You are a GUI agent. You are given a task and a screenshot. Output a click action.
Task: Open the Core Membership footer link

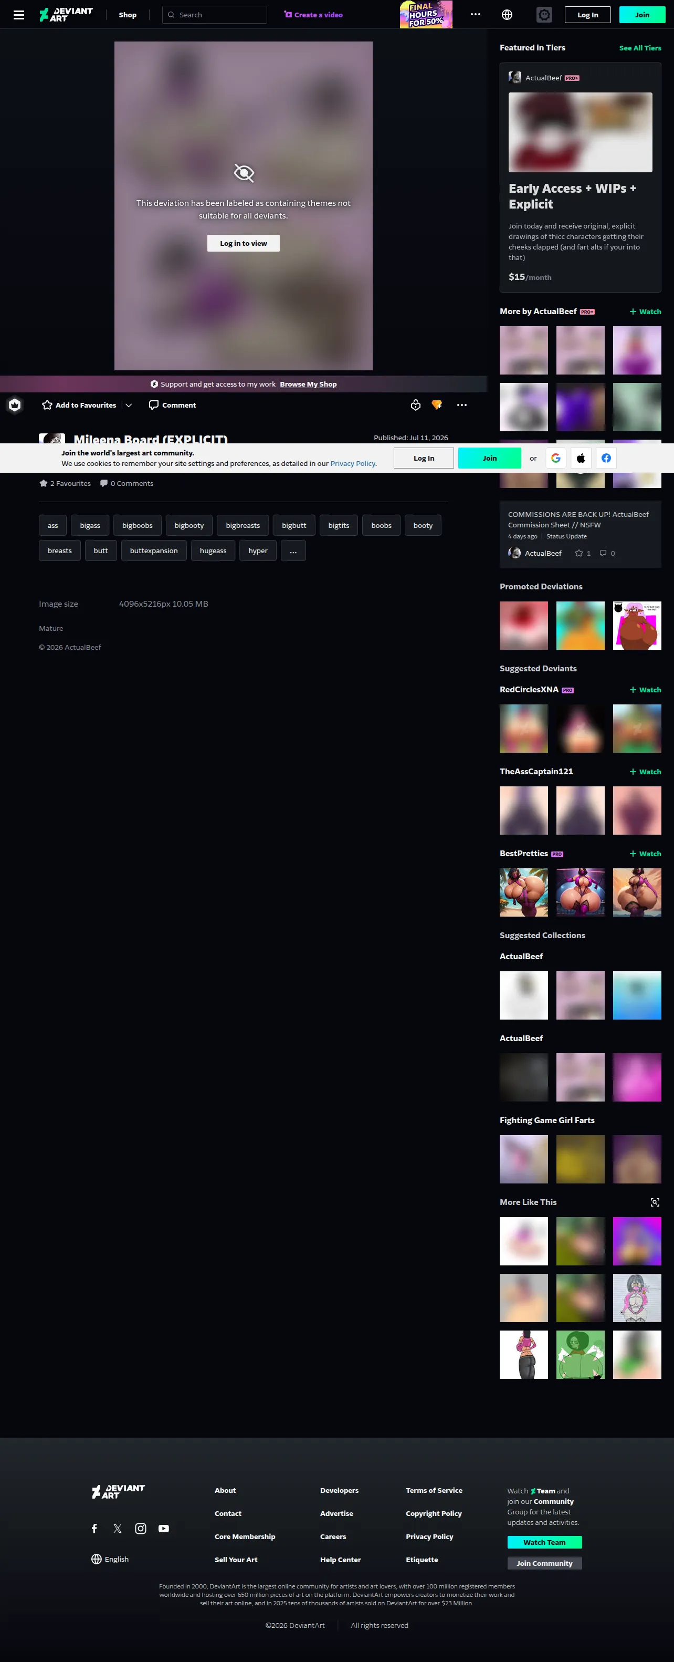[245, 1537]
